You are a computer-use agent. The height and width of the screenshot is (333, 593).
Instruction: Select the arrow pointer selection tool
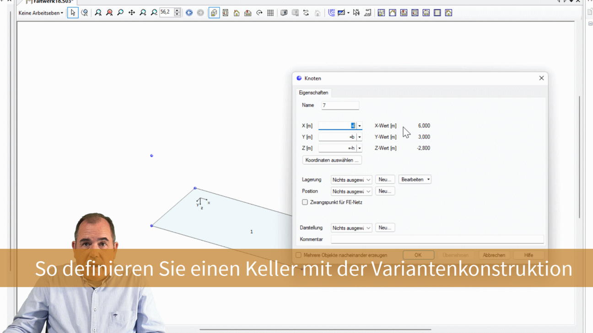73,13
